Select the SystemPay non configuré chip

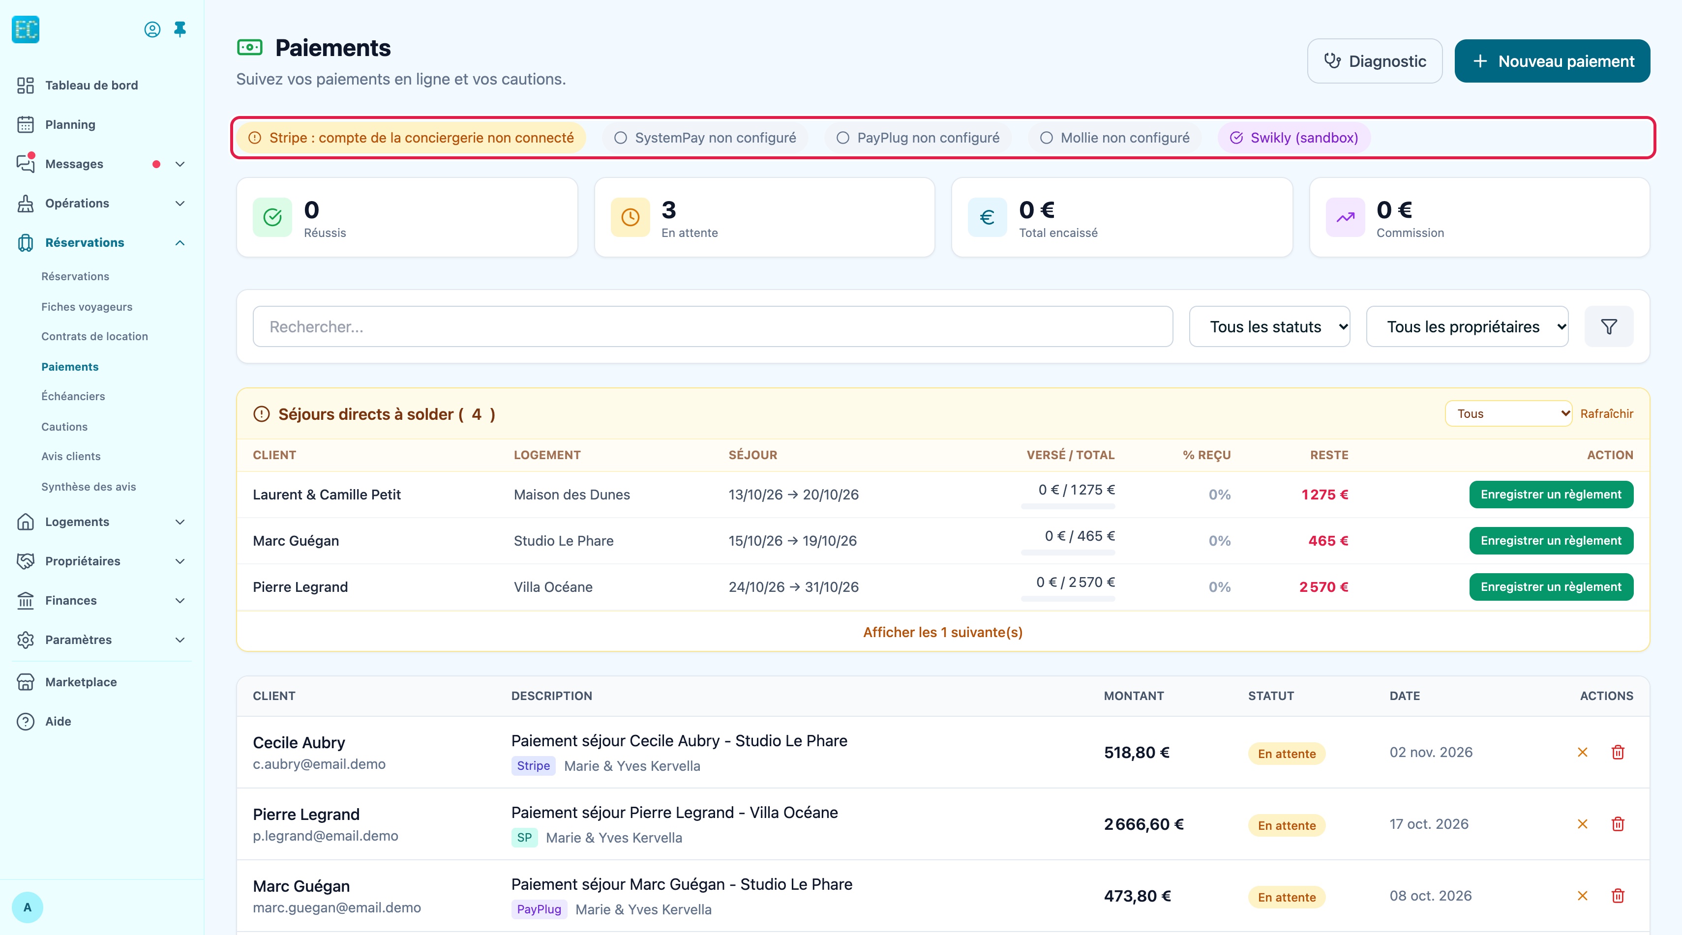coord(705,138)
